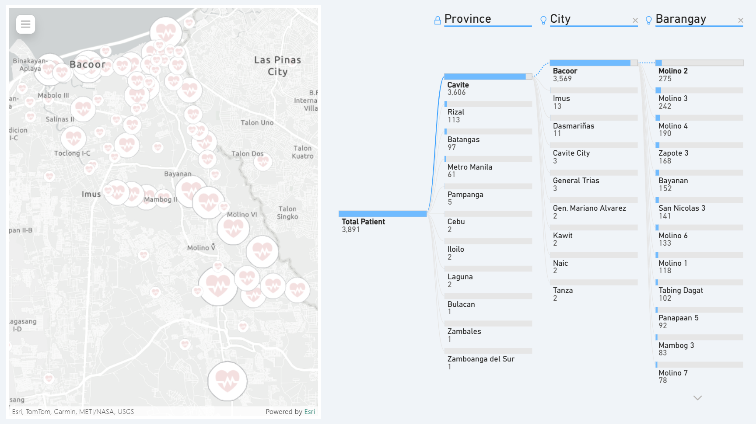Click the lightbulb icon beside Barangay
Image resolution: width=756 pixels, height=424 pixels.
click(x=648, y=20)
